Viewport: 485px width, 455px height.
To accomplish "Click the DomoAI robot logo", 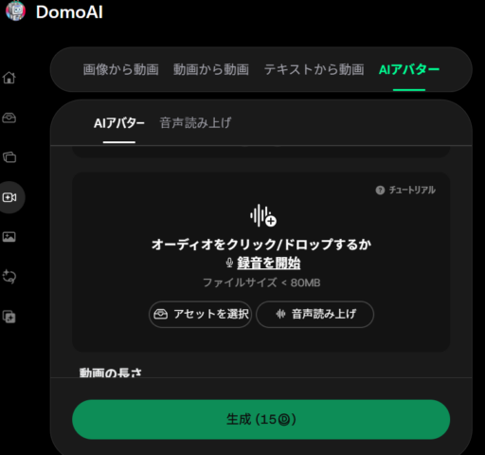I will click(x=15, y=11).
